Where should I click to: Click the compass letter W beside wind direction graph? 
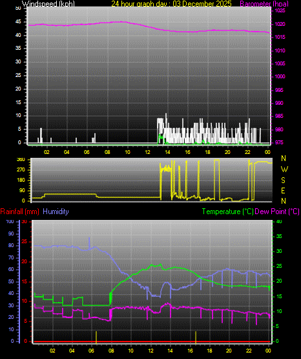click(284, 169)
